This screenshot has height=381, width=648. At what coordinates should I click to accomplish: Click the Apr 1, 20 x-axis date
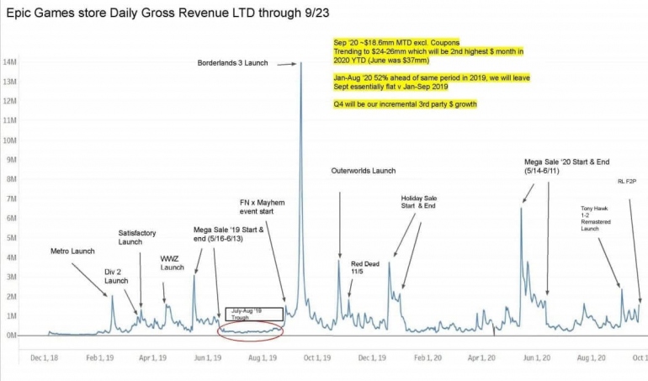481,357
